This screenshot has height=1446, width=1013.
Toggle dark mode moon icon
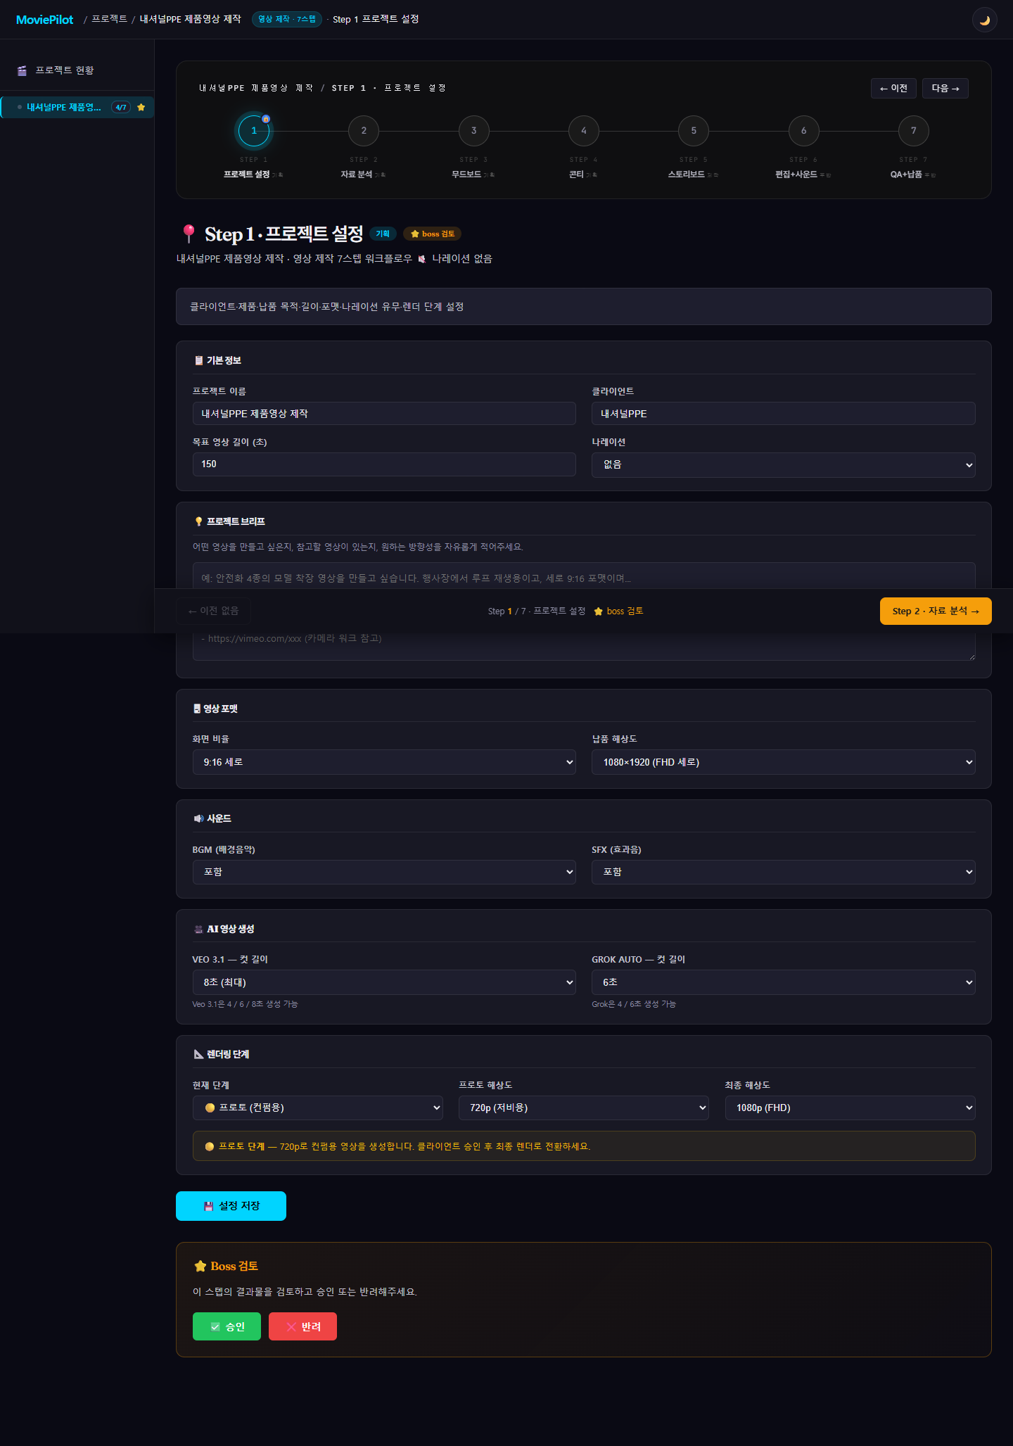[984, 20]
